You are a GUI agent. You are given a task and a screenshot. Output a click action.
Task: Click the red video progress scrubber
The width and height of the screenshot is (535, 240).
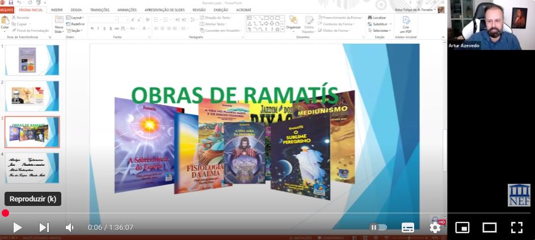tap(5, 213)
